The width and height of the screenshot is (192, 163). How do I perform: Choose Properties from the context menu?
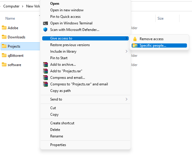[58, 145]
